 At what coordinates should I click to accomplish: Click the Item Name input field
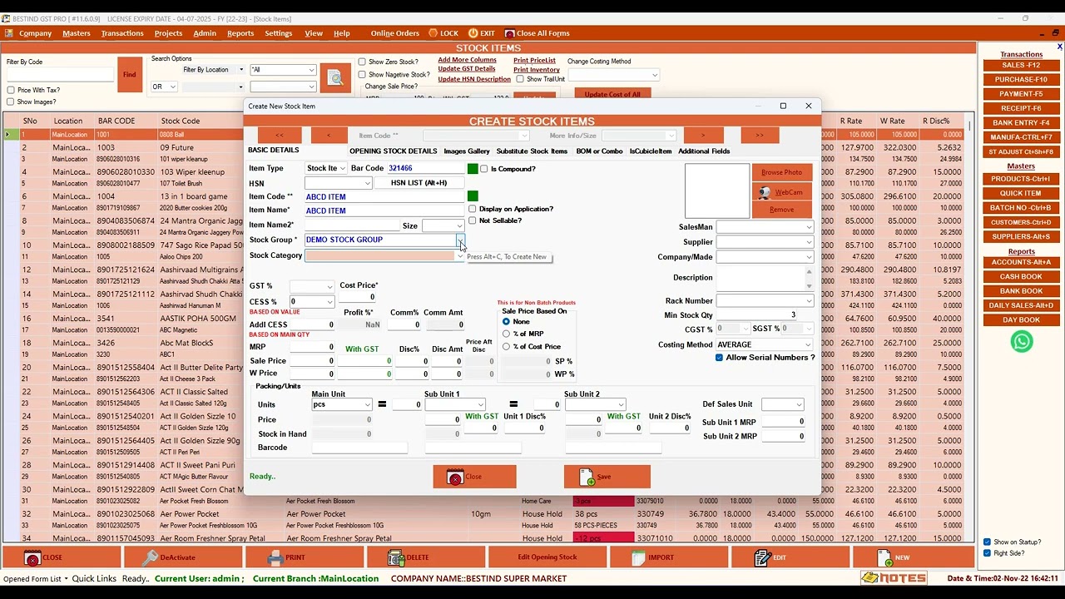pos(384,210)
